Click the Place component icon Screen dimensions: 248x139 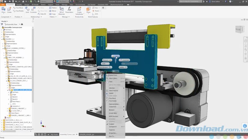coord(3,10)
